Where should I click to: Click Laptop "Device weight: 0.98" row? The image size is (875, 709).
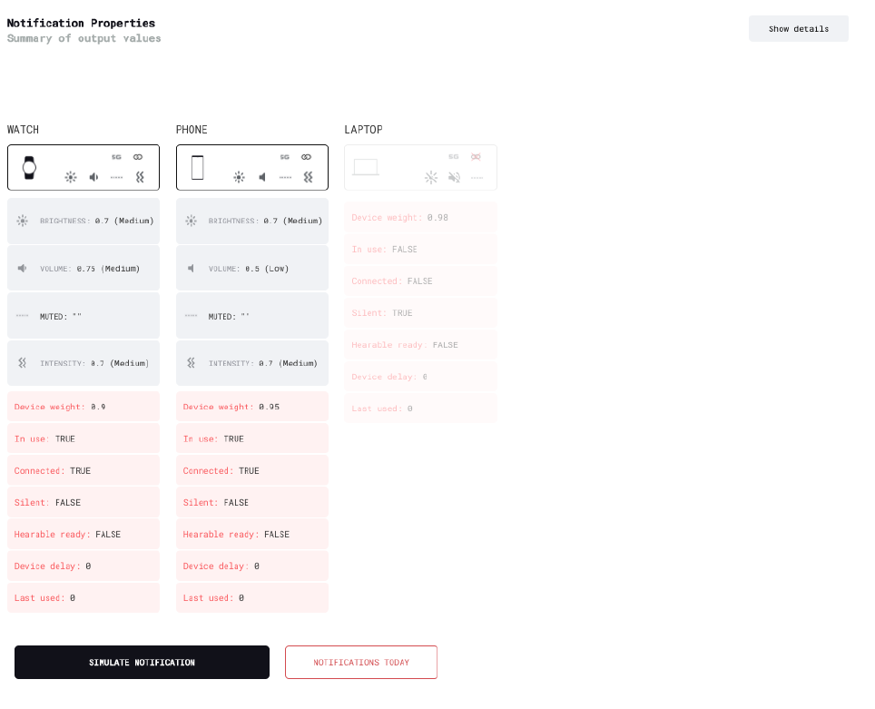tap(421, 218)
